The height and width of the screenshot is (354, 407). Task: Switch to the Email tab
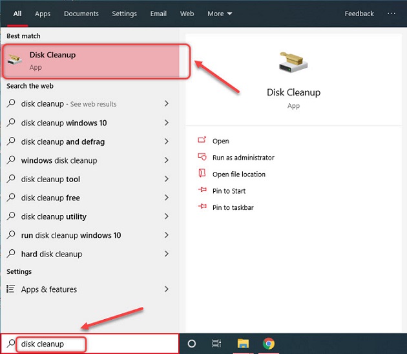[x=158, y=14]
